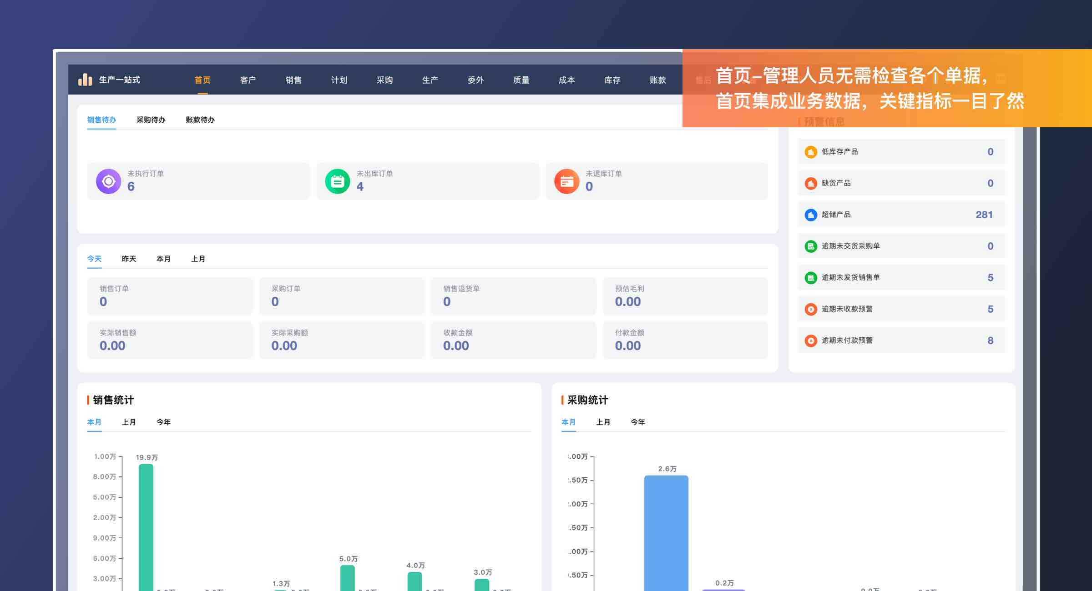Image resolution: width=1092 pixels, height=591 pixels.
Task: Open the 客户 menu in top navigation
Action: click(x=248, y=80)
